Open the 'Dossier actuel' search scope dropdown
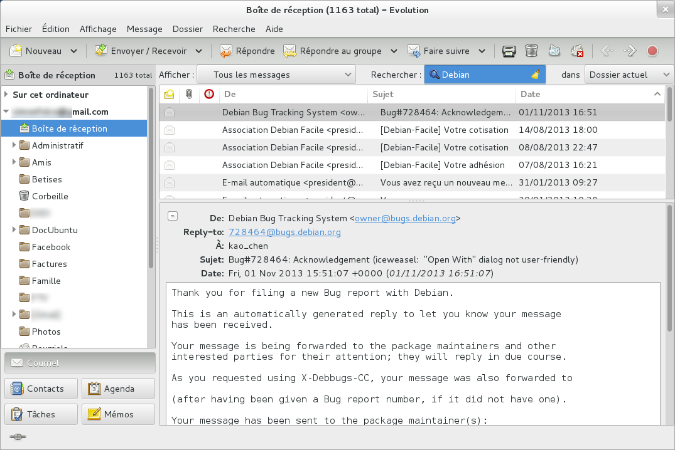This screenshot has height=450, width=675. tap(629, 75)
